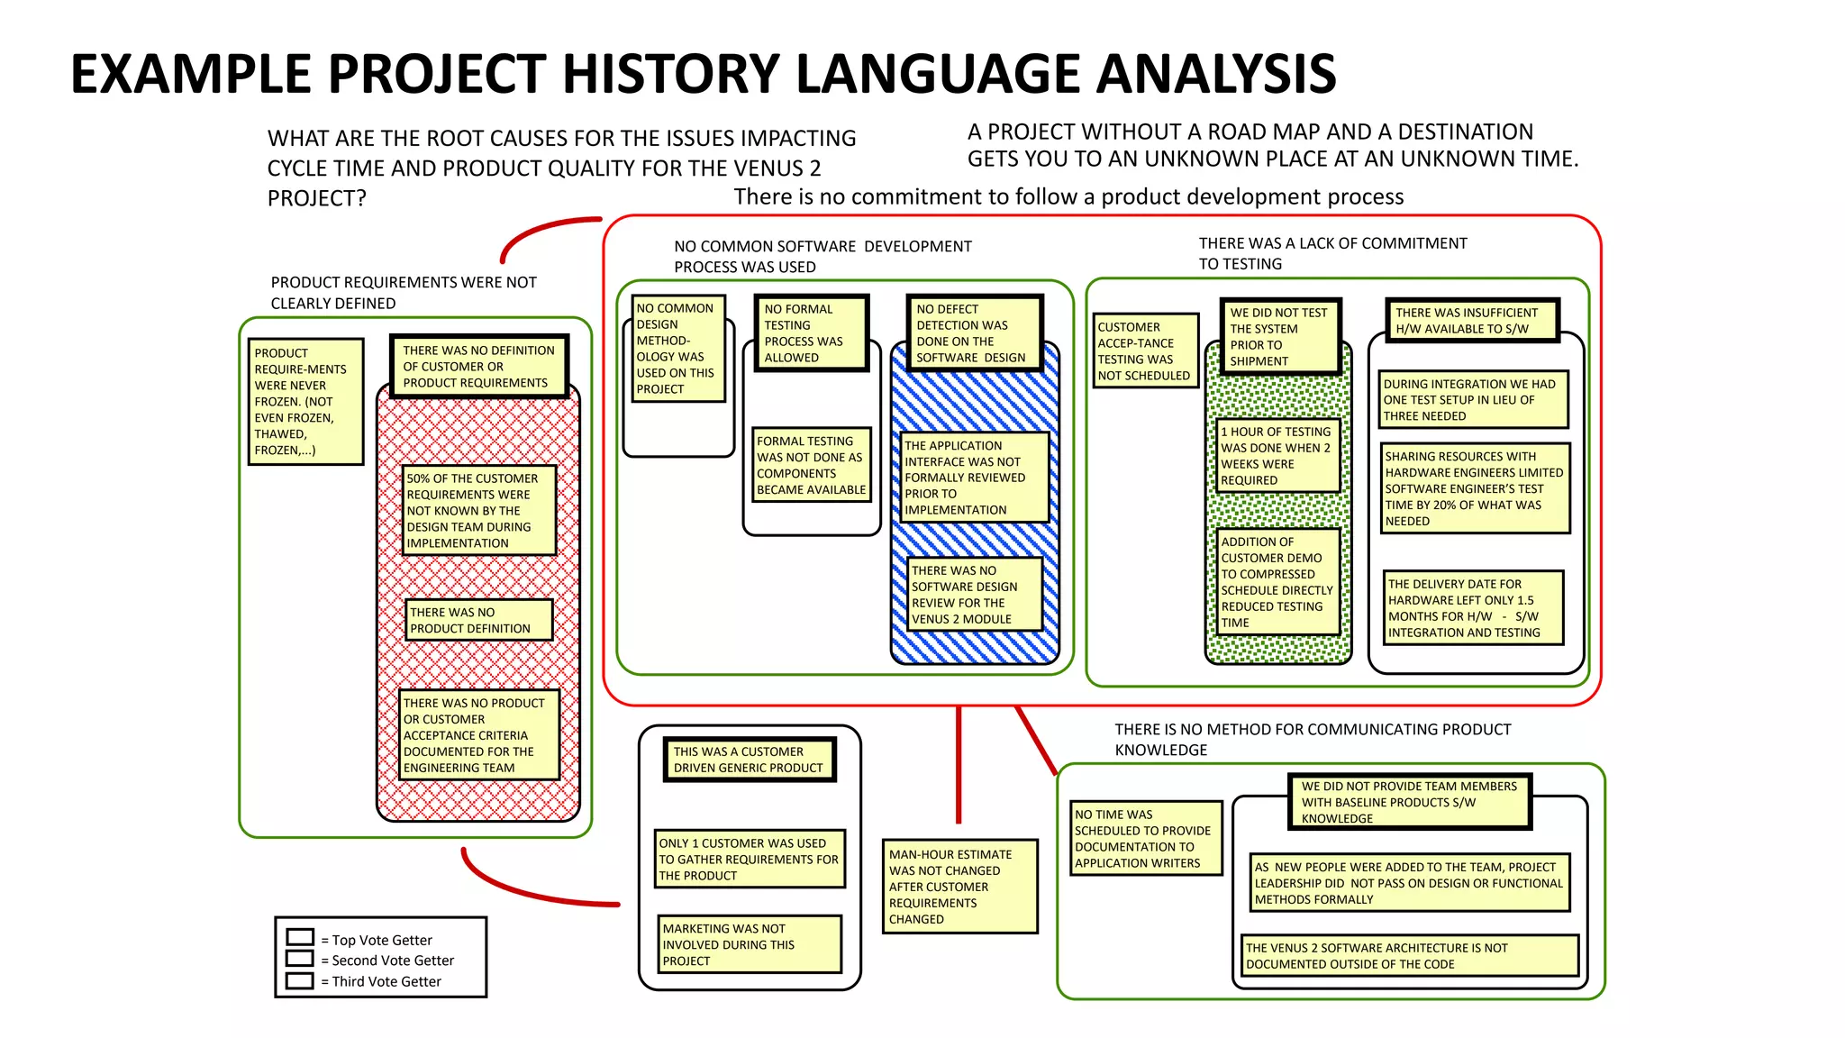Screen dimensions: 1845x1038
Task: Click heading 'No common software development process was used'
Action: pos(823,257)
